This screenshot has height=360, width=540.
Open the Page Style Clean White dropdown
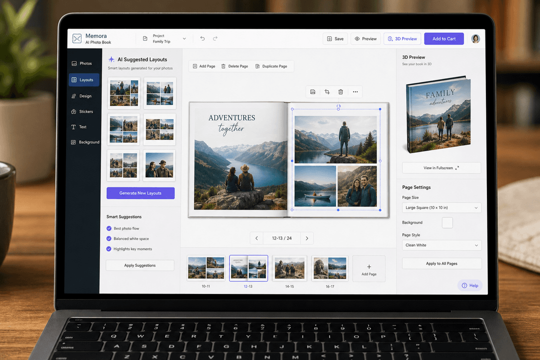coord(441,245)
